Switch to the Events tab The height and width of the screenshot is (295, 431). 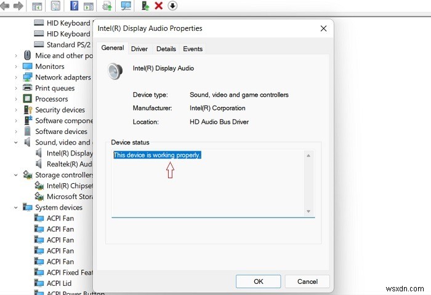pos(193,49)
